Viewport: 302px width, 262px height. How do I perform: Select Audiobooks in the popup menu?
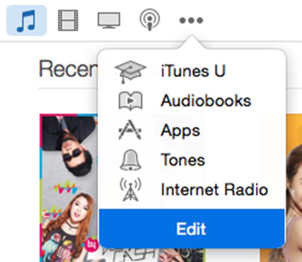pyautogui.click(x=206, y=101)
